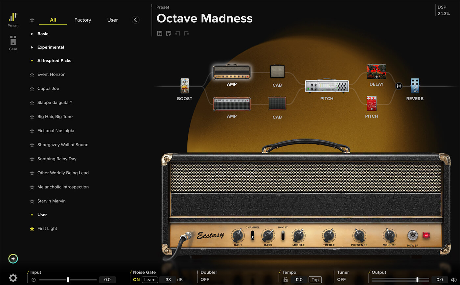Toggle the Noise Gate ON switch
The height and width of the screenshot is (285, 460).
coord(136,280)
